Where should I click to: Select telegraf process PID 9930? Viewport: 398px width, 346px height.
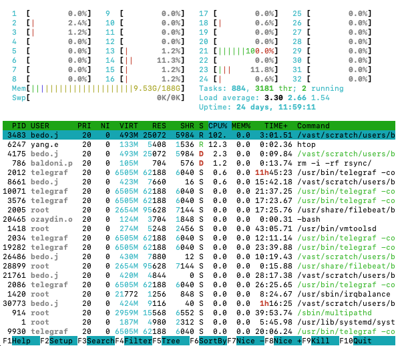(x=199, y=331)
